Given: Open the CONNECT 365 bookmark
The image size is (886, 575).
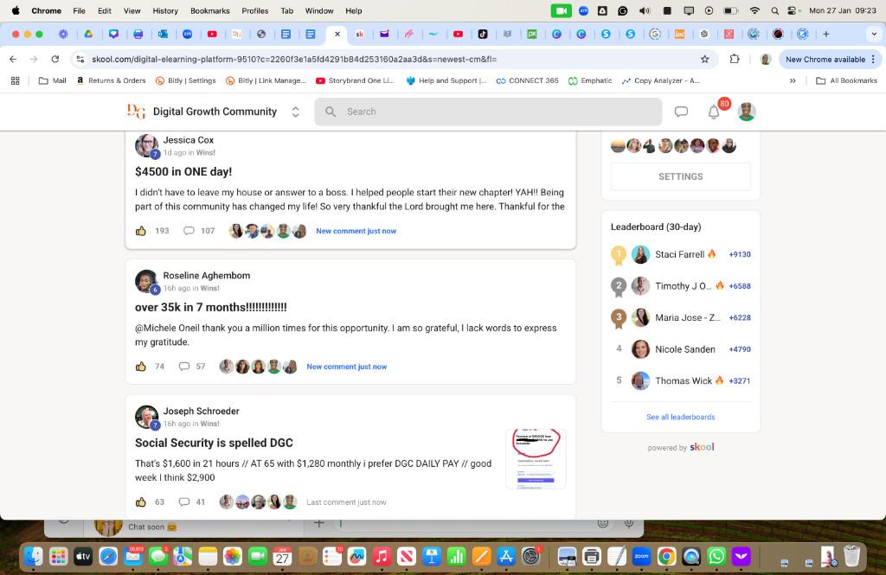Looking at the screenshot, I should 527,80.
